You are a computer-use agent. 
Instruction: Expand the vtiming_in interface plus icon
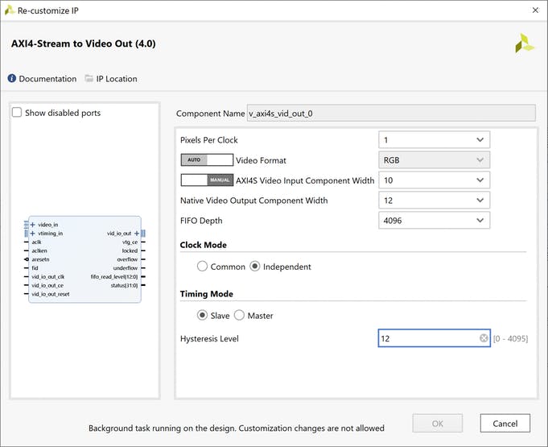[x=32, y=234]
